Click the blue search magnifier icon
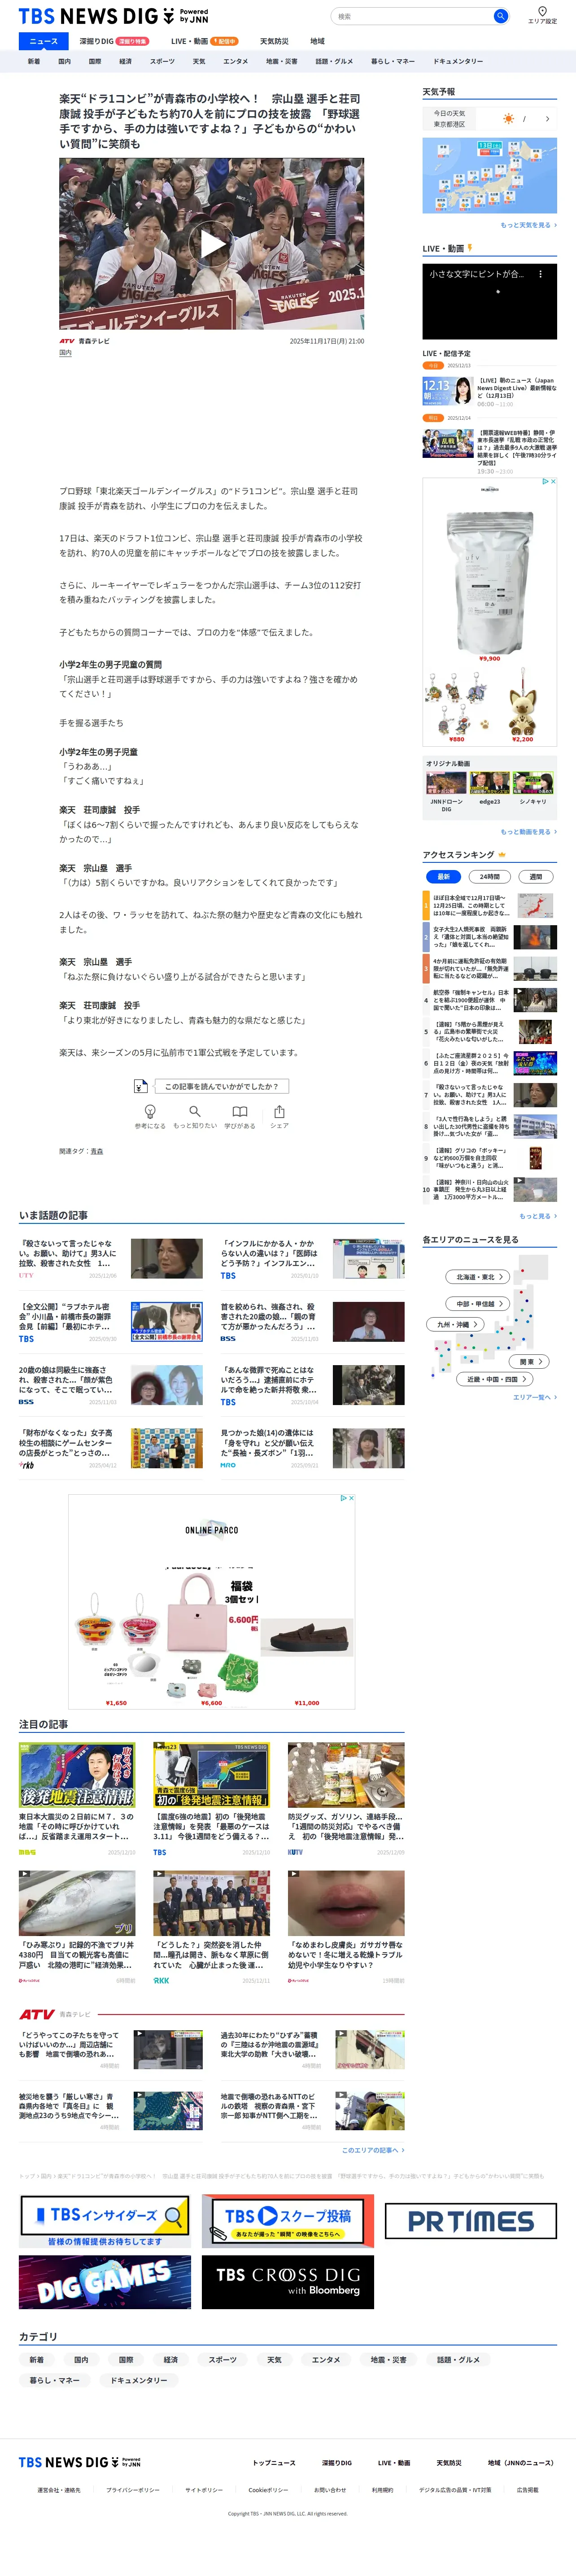This screenshot has height=2576, width=576. pyautogui.click(x=500, y=16)
